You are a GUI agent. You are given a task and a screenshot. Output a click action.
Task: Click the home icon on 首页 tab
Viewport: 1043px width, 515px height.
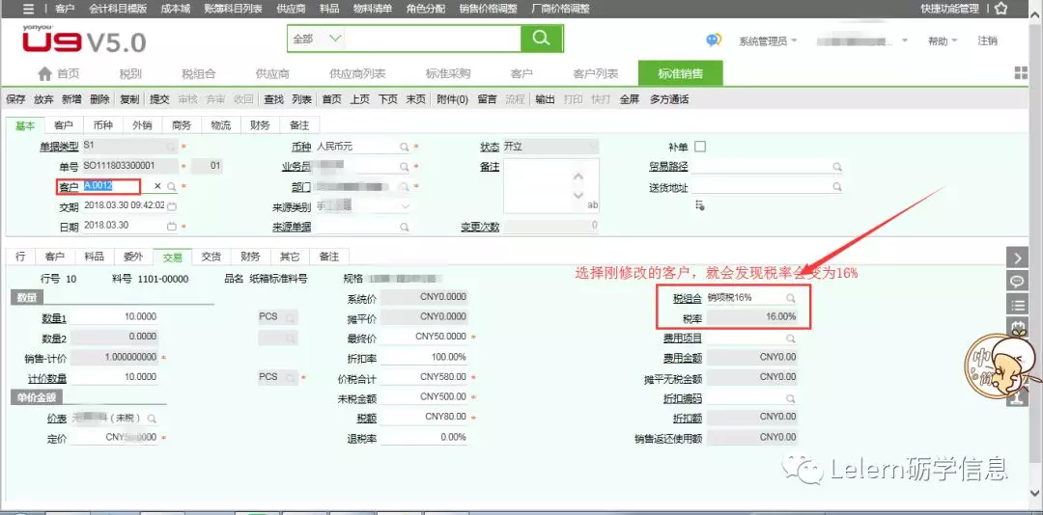pyautogui.click(x=44, y=73)
